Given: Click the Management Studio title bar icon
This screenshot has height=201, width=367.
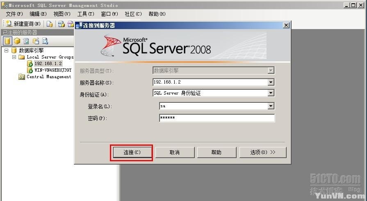Looking at the screenshot, I should 5,5.
